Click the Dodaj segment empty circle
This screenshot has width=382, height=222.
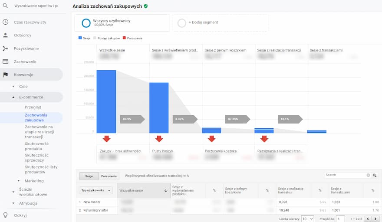(182, 23)
